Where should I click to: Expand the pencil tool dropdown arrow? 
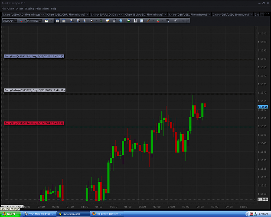pyautogui.click(x=153, y=21)
